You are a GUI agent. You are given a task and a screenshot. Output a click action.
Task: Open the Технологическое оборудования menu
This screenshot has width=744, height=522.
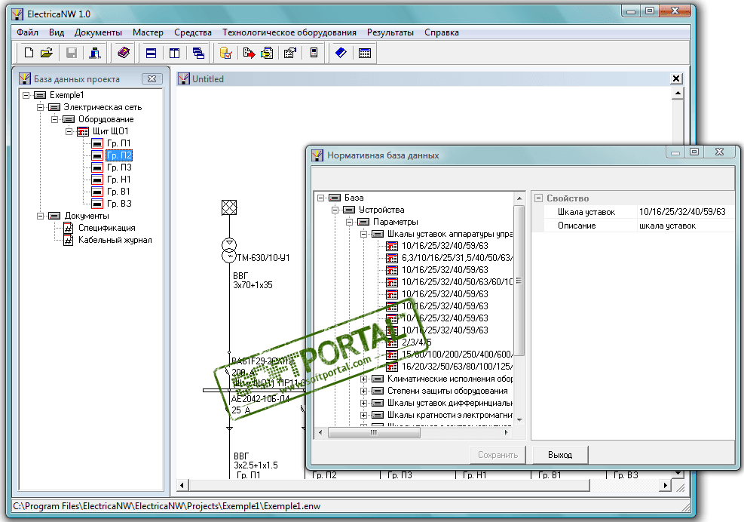click(x=289, y=32)
